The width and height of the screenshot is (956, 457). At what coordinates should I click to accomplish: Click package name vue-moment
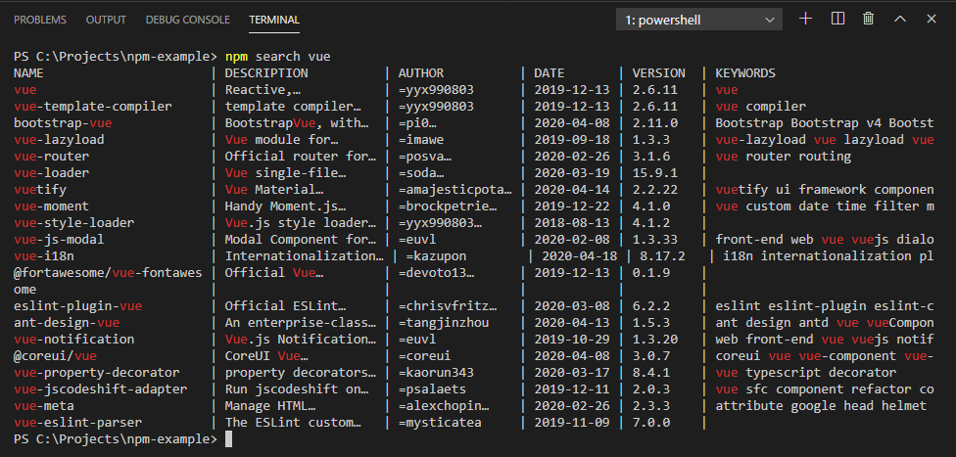click(51, 206)
